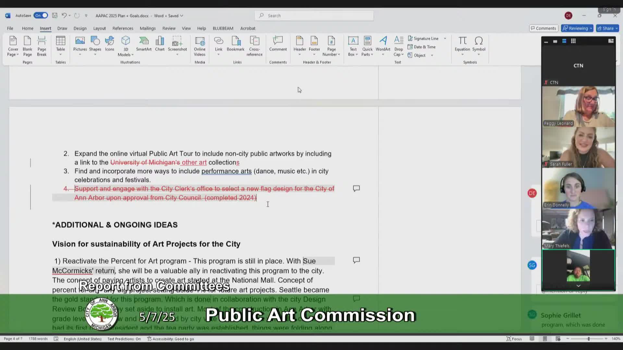The width and height of the screenshot is (623, 350).
Task: Insert WordArt text
Action: tap(383, 44)
